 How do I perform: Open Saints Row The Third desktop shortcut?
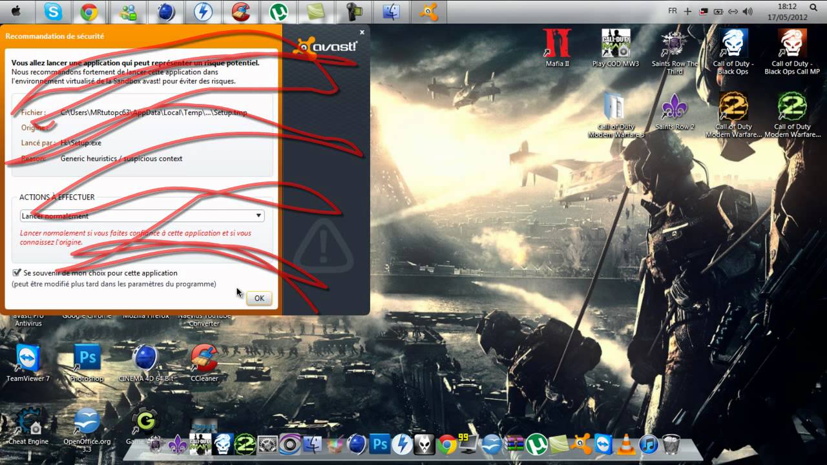(x=675, y=52)
